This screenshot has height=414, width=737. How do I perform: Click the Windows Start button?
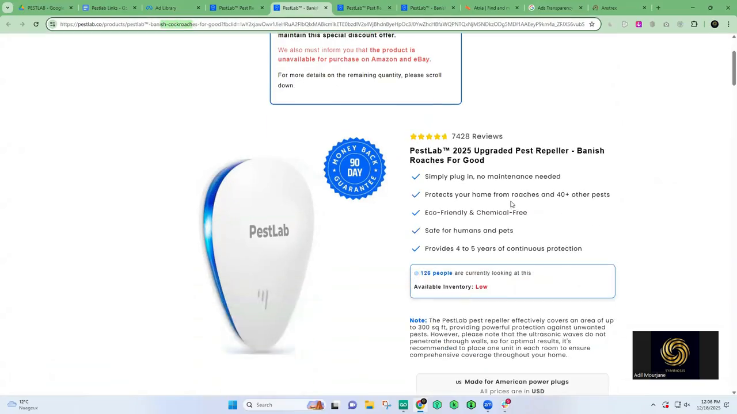tap(233, 405)
